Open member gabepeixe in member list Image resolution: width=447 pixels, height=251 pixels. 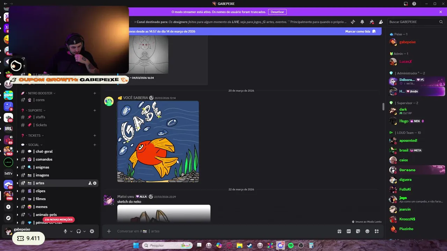pos(416,42)
